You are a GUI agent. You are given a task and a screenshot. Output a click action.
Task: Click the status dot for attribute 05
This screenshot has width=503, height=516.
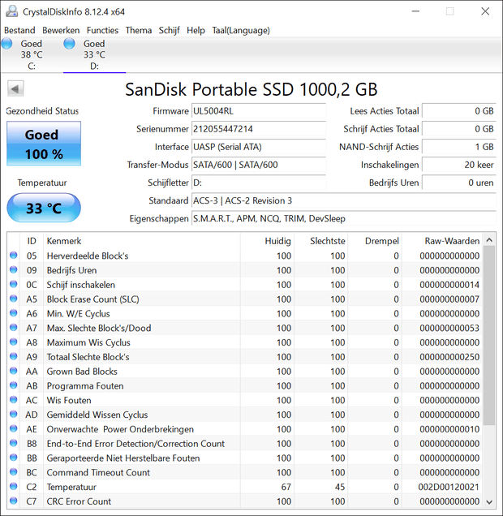point(14,255)
